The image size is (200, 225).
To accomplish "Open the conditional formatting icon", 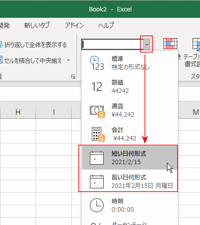I will tap(170, 44).
